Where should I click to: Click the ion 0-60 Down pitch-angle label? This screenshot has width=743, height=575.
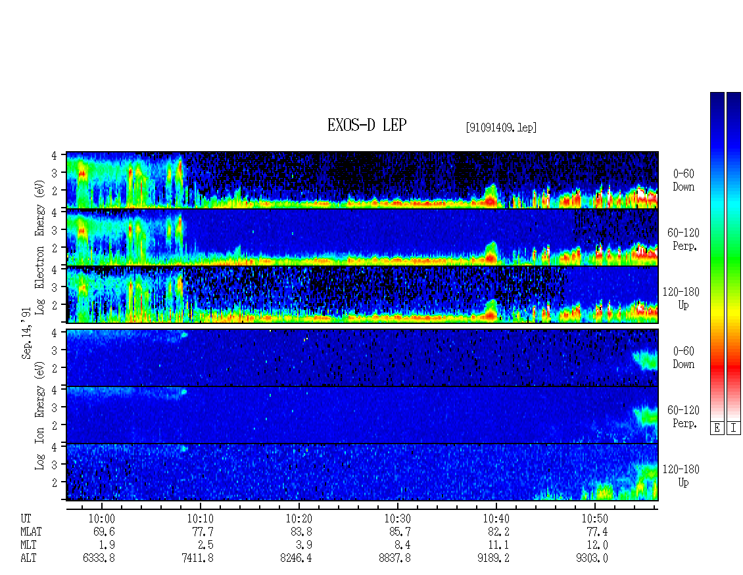(683, 357)
